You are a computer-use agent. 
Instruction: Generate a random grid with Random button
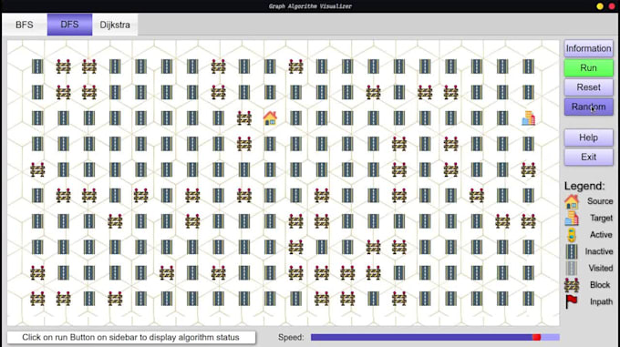pos(588,107)
